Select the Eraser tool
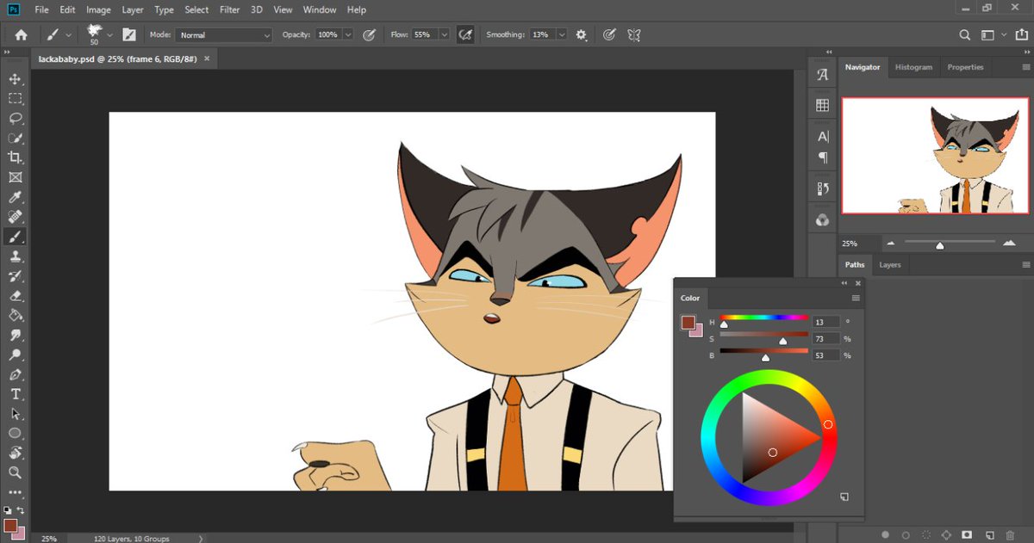 click(15, 295)
